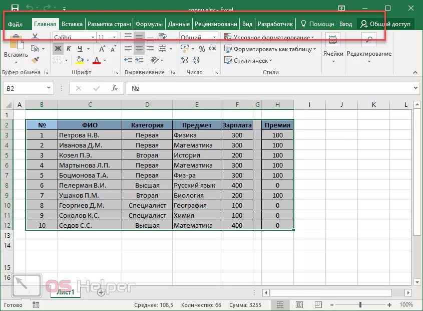This screenshot has height=311, width=423.
Task: Apply thousands separator 000 format
Action: tap(213, 49)
